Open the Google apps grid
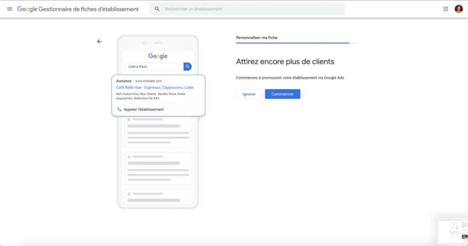Screen dimensions: 468x246 446,9
